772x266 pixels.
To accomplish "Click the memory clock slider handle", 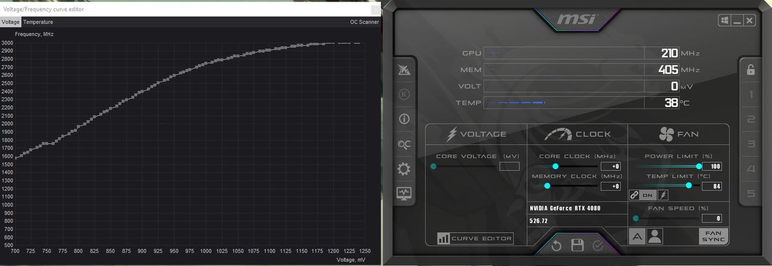I will pyautogui.click(x=547, y=186).
